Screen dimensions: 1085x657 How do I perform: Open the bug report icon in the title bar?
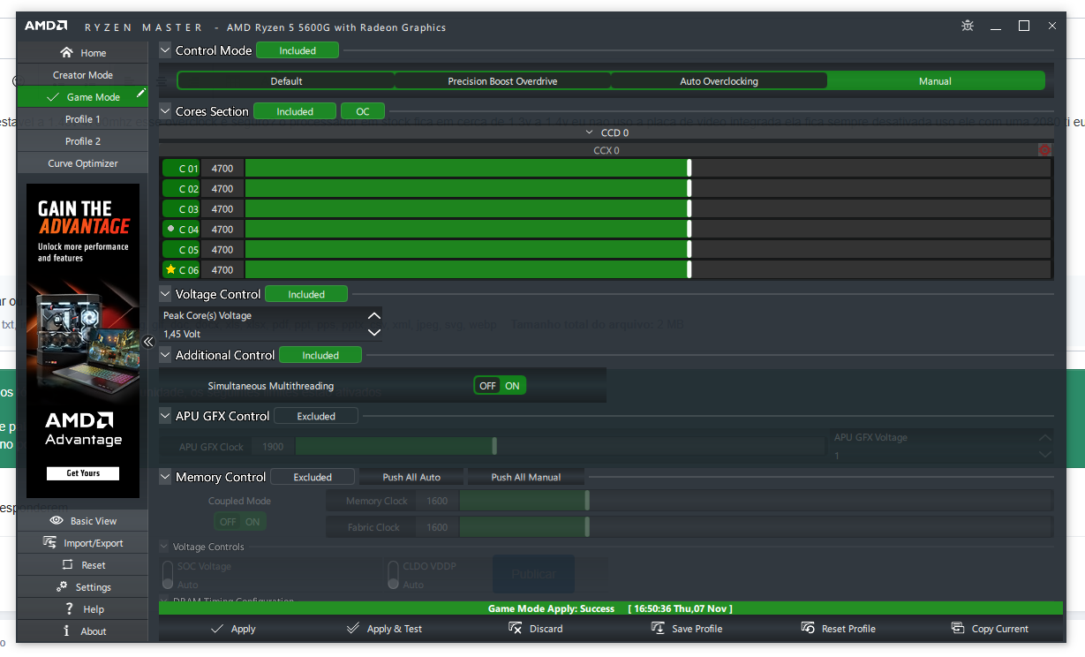pos(968,26)
